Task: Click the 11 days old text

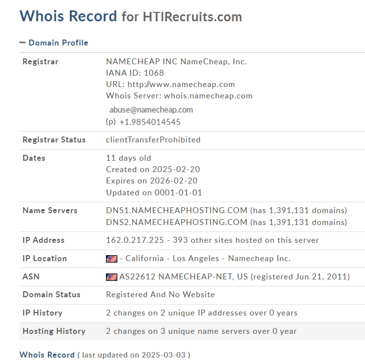Action: tap(128, 158)
